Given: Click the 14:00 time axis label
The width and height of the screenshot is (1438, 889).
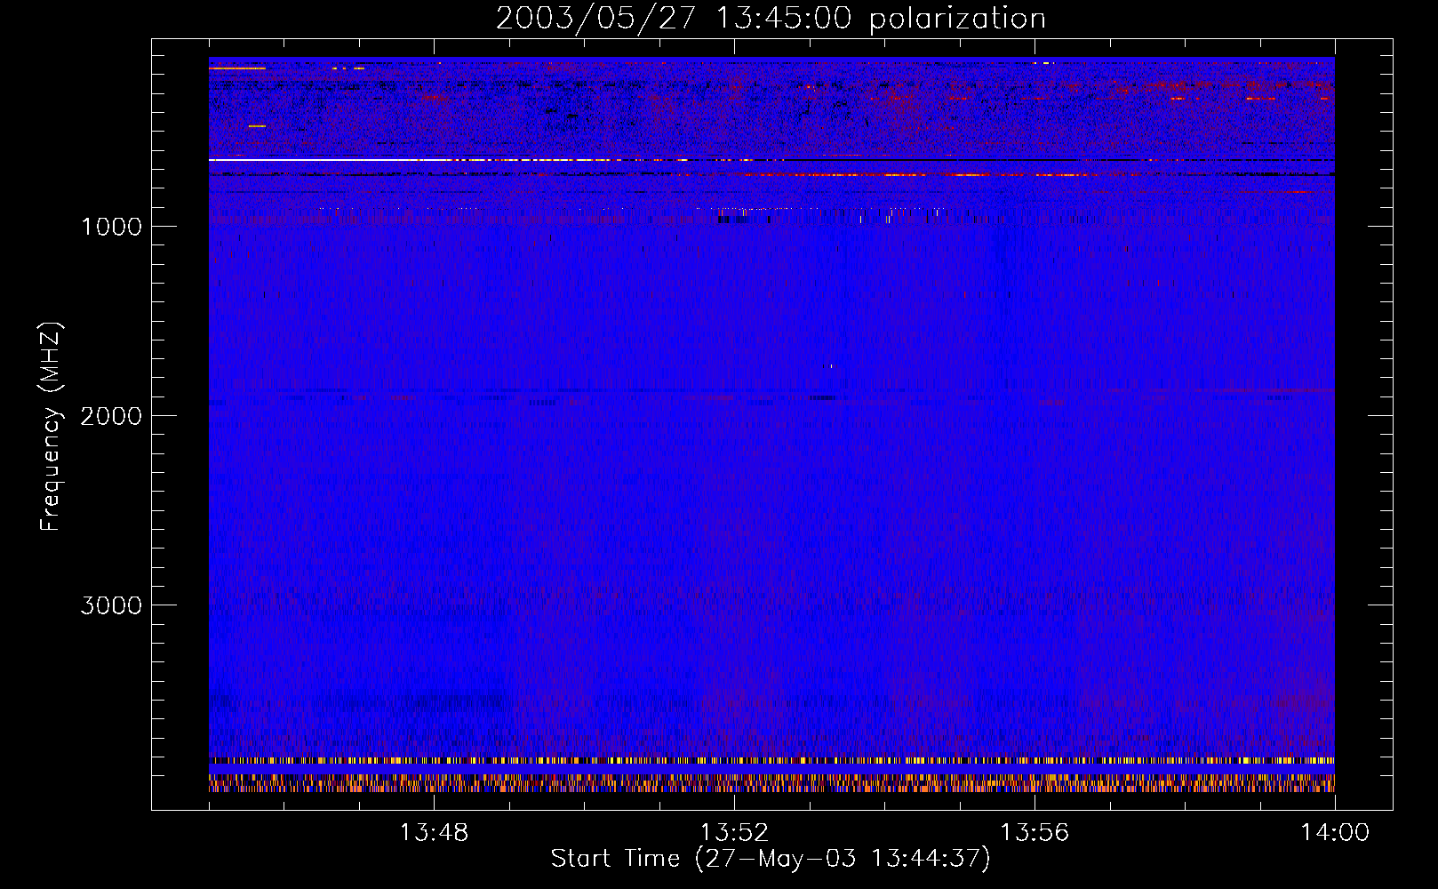Looking at the screenshot, I should (1335, 833).
